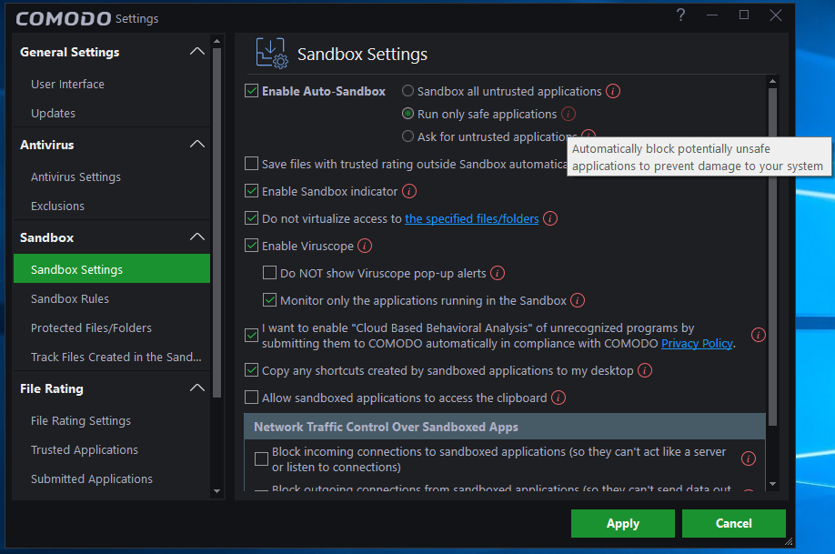Collapse the Antivirus section

196,145
